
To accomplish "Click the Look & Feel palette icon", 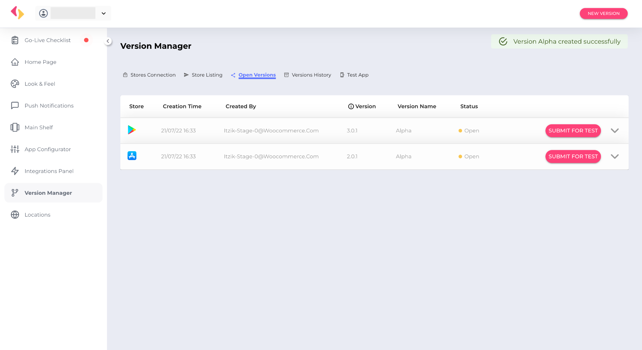I will point(15,84).
